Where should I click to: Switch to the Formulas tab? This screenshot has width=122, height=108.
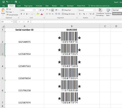click(x=39, y=6)
